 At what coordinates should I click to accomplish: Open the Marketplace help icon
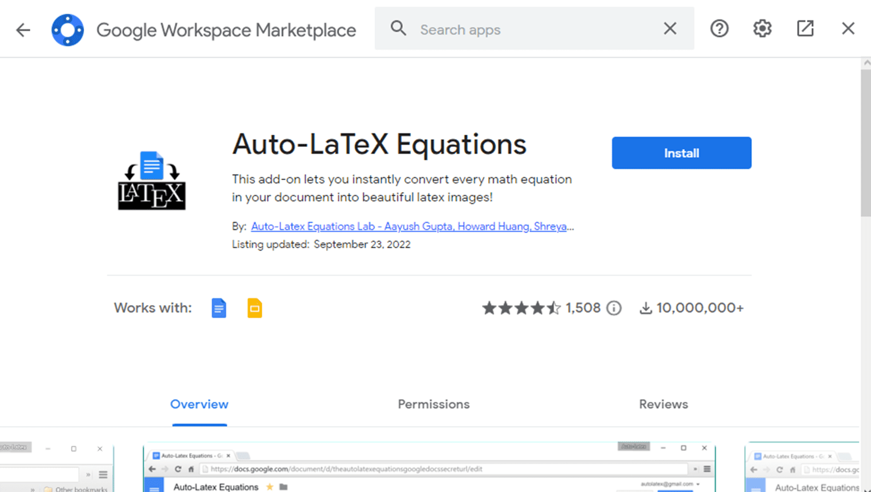(719, 28)
